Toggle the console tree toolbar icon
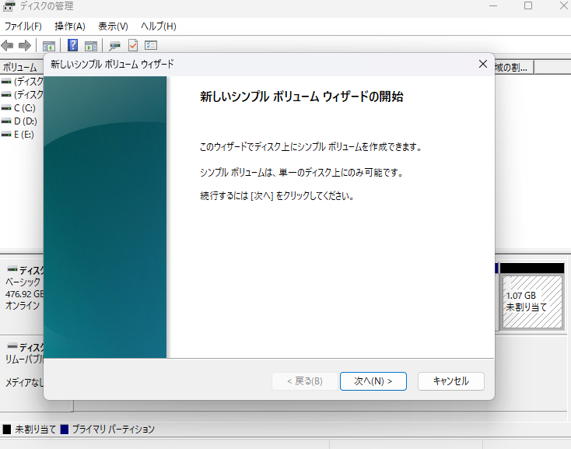The width and height of the screenshot is (571, 449). coord(49,46)
